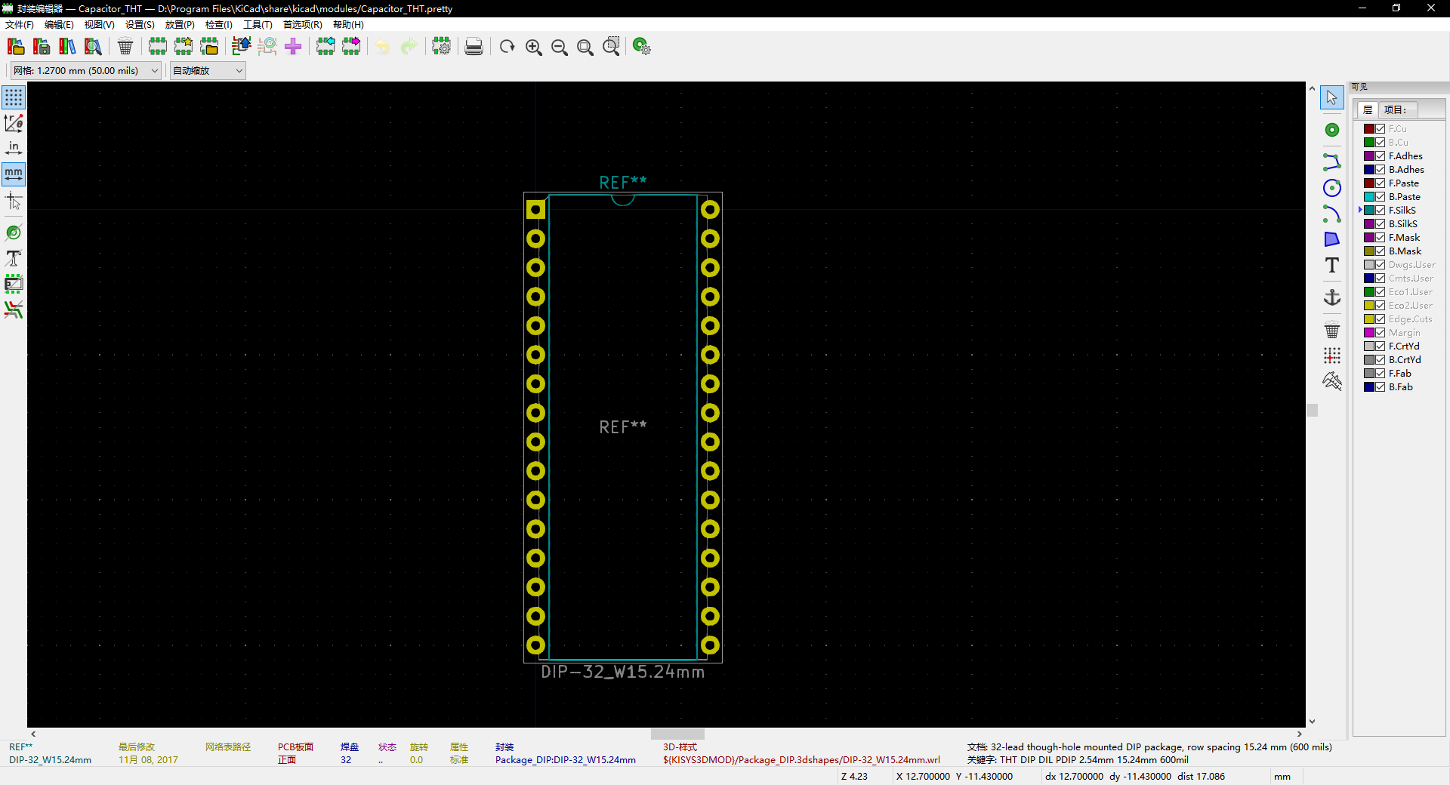
Task: Select the B.Fab layer name
Action: [1400, 387]
